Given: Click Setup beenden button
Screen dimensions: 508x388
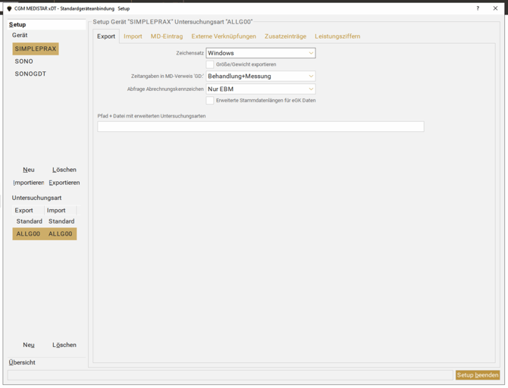Looking at the screenshot, I should pyautogui.click(x=478, y=375).
